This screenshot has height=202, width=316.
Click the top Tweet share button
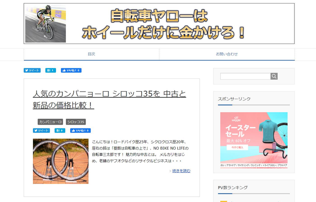[32, 70]
